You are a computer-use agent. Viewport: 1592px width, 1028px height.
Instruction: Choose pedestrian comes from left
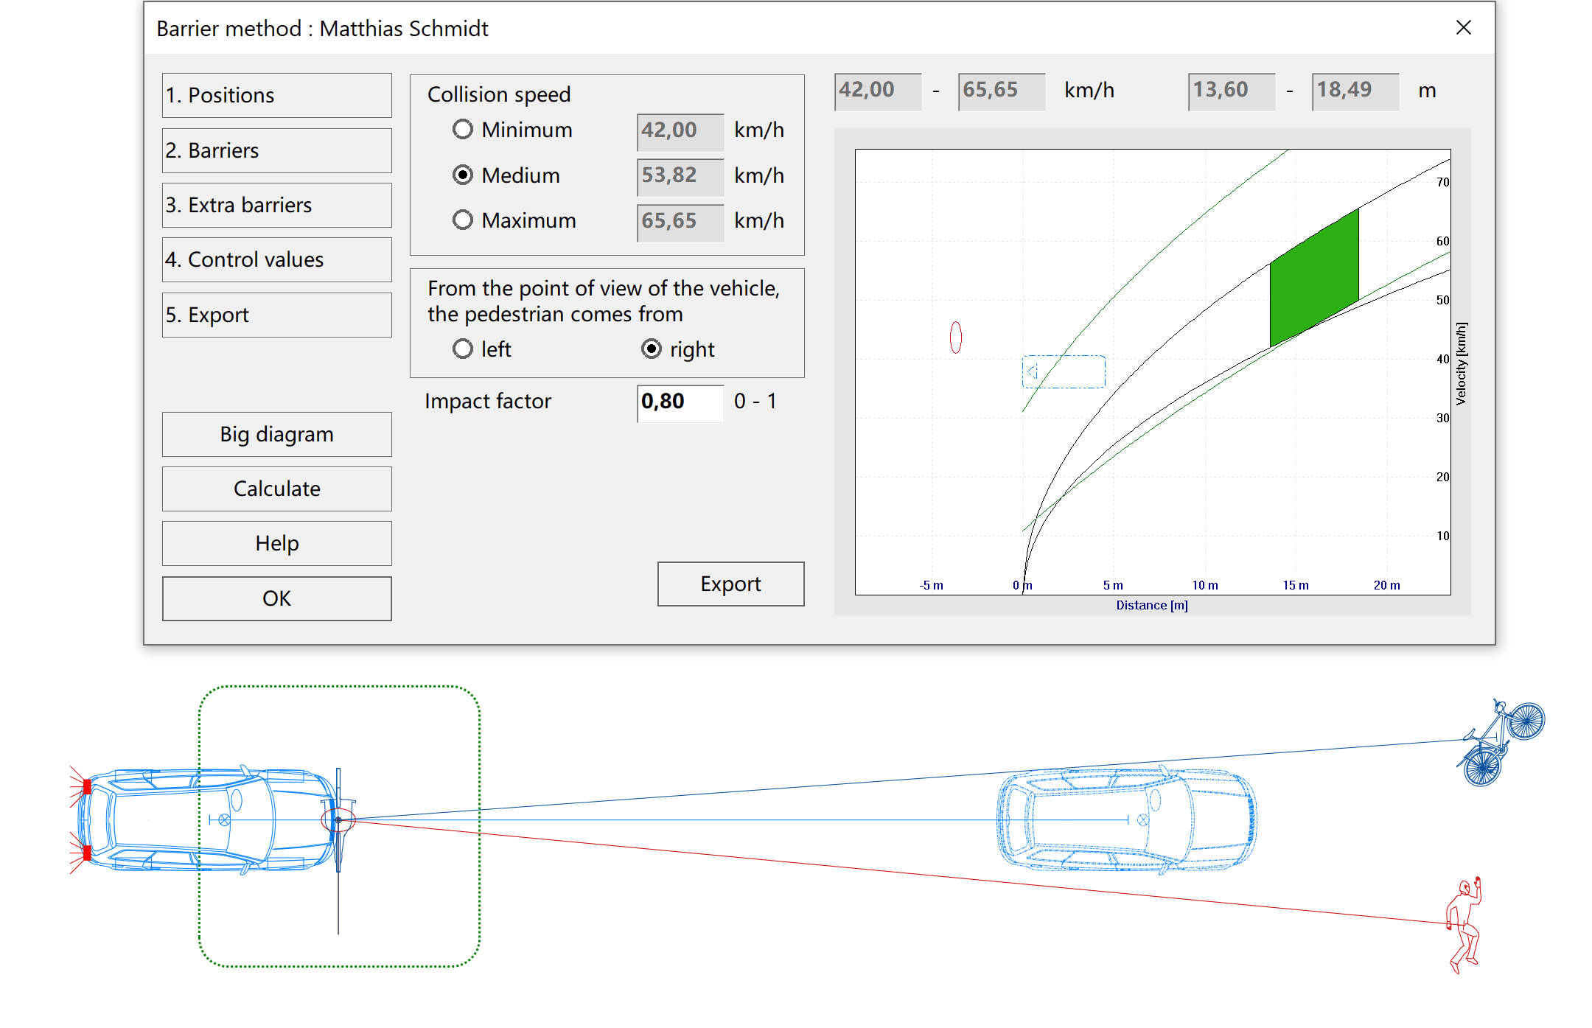tap(463, 349)
